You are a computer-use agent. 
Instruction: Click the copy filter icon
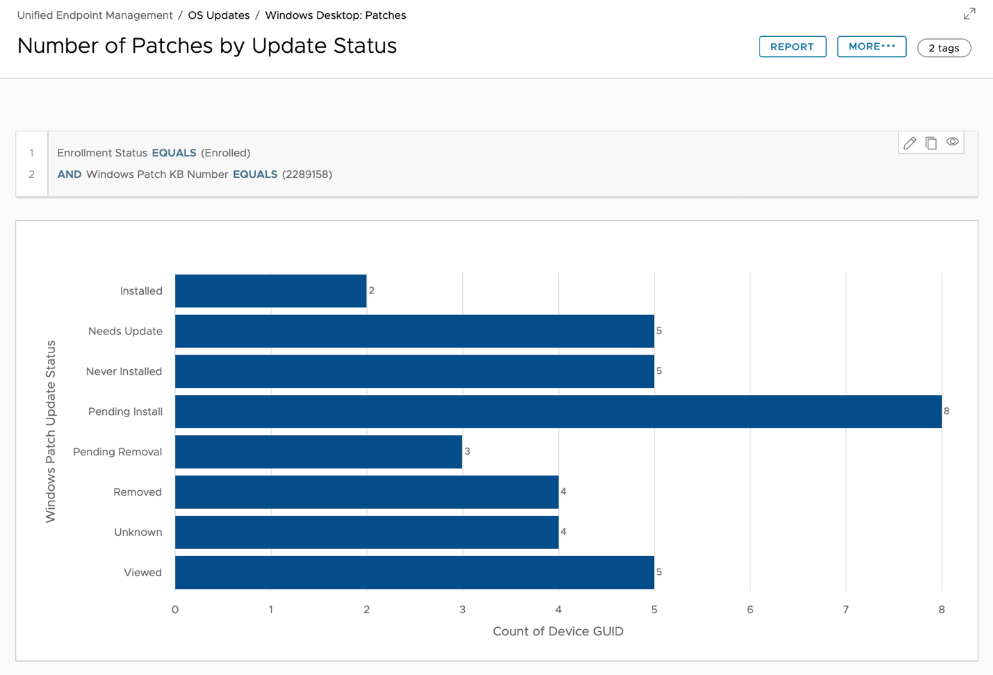click(931, 143)
